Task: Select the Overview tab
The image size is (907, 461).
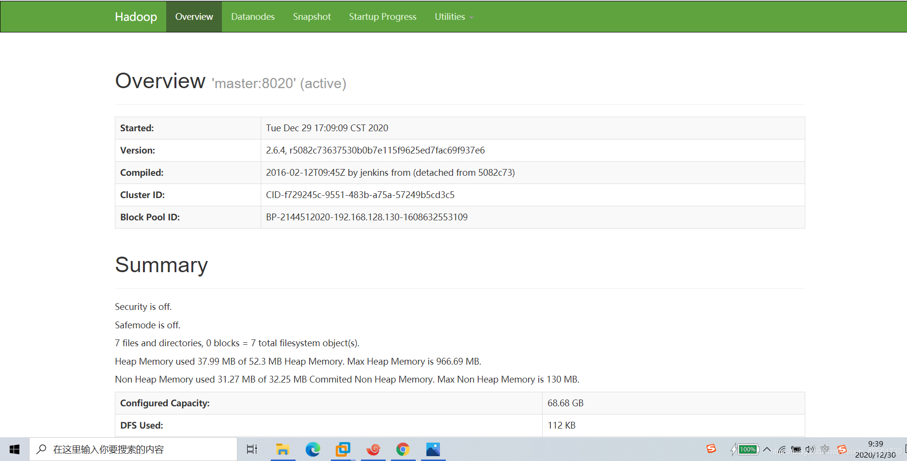Action: click(194, 16)
